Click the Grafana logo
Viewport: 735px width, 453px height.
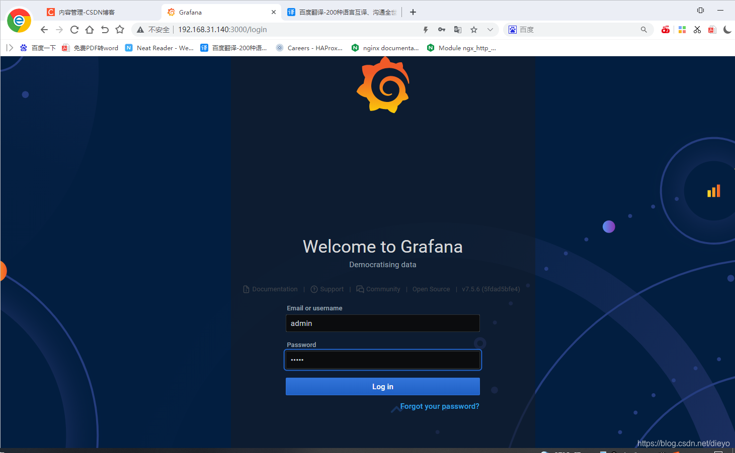[383, 85]
